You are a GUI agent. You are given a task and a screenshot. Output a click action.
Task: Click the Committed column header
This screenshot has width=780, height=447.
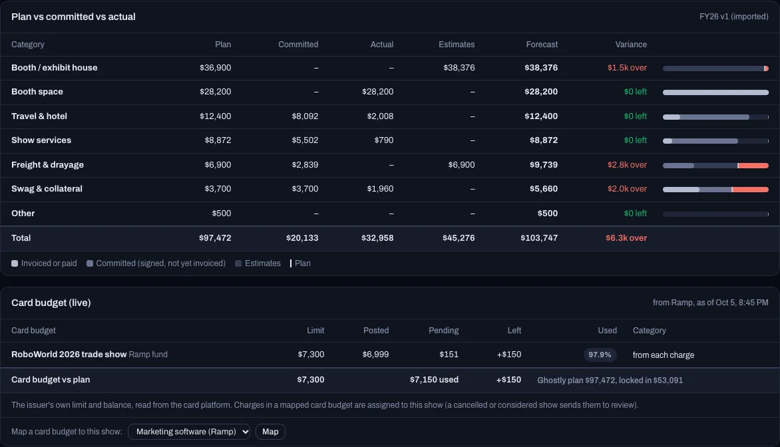click(298, 45)
